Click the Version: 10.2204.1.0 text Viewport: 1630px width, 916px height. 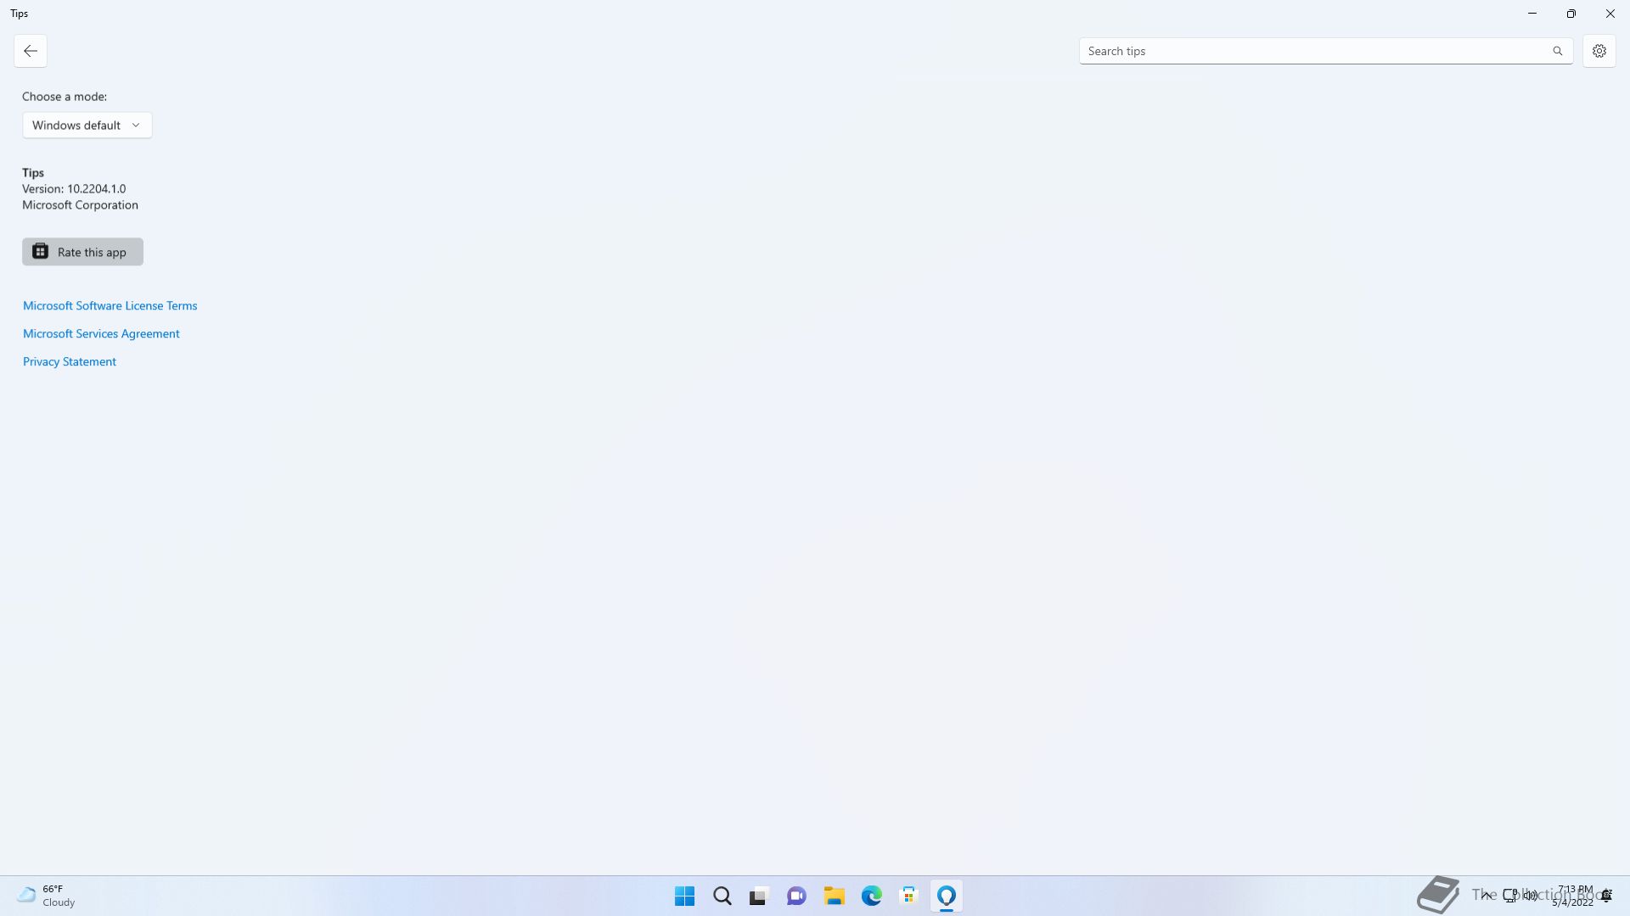pyautogui.click(x=74, y=188)
